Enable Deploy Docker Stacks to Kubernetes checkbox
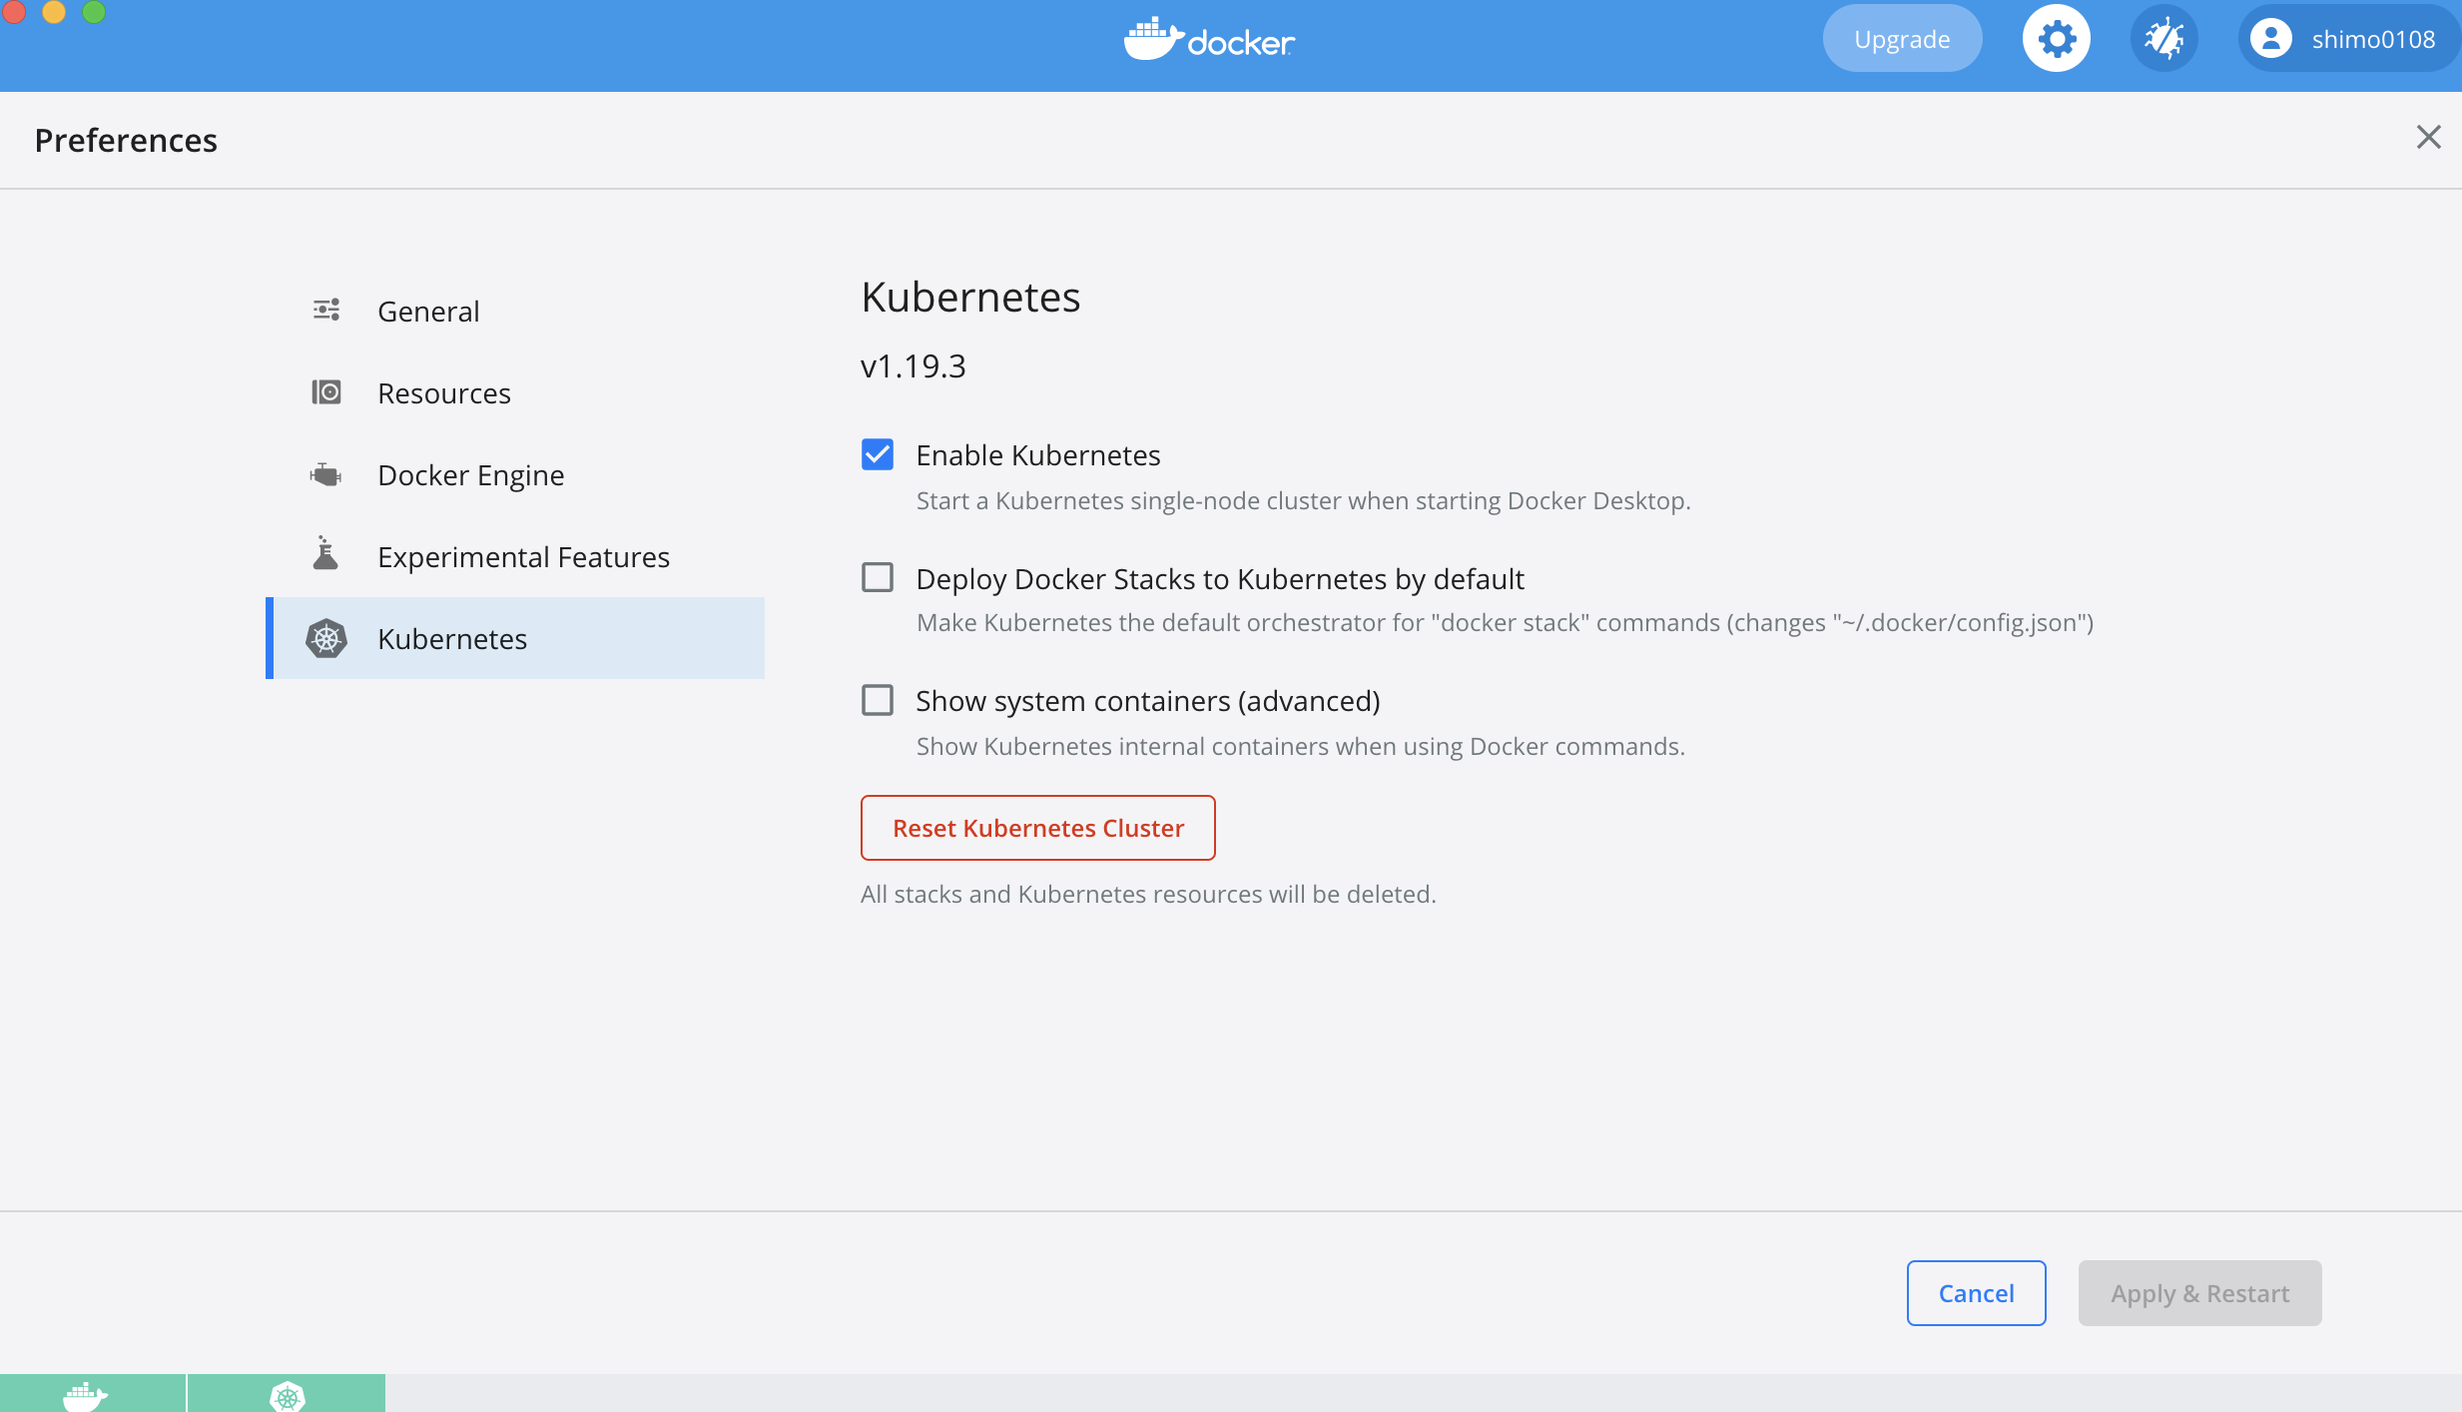This screenshot has height=1412, width=2462. [878, 578]
